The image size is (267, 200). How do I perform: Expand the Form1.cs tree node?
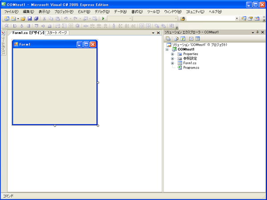click(173, 63)
